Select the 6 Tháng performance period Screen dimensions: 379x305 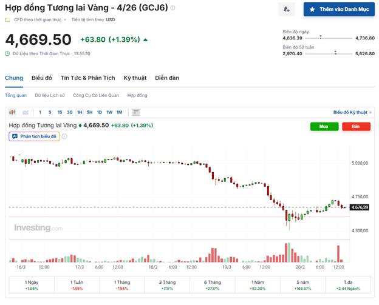click(213, 285)
